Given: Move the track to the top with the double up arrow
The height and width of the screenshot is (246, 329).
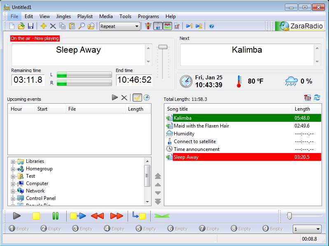Looking at the screenshot, I should pos(158,176).
